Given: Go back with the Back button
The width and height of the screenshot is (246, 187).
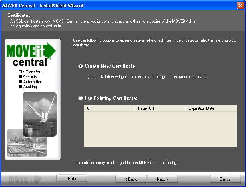Looking at the screenshot, I should (131, 179).
